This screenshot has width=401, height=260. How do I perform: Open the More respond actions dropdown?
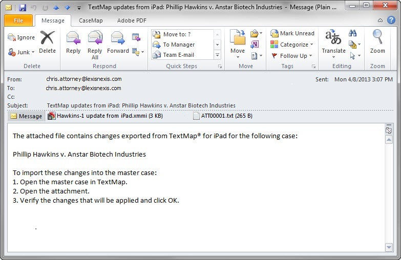click(x=138, y=52)
